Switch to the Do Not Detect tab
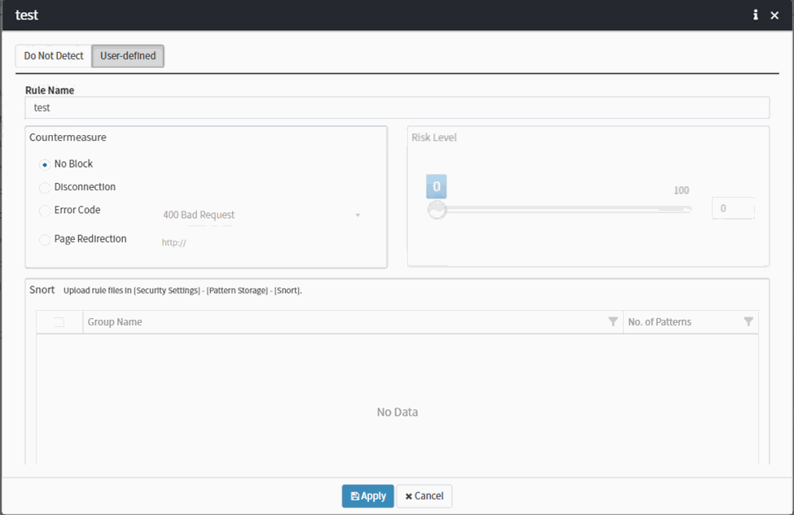794x515 pixels. [x=54, y=55]
